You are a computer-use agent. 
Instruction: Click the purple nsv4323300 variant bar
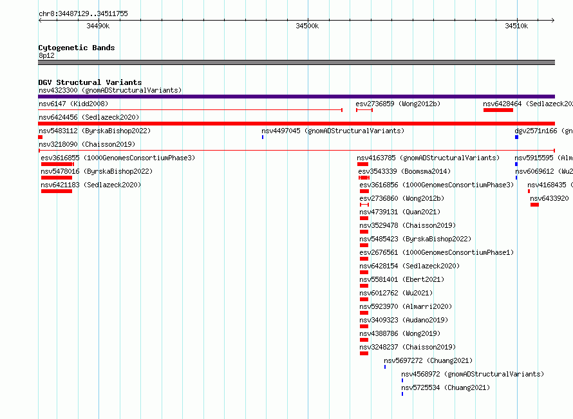296,97
